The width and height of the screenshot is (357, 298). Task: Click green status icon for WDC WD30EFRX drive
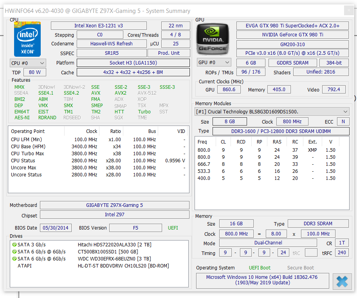coord(14,259)
